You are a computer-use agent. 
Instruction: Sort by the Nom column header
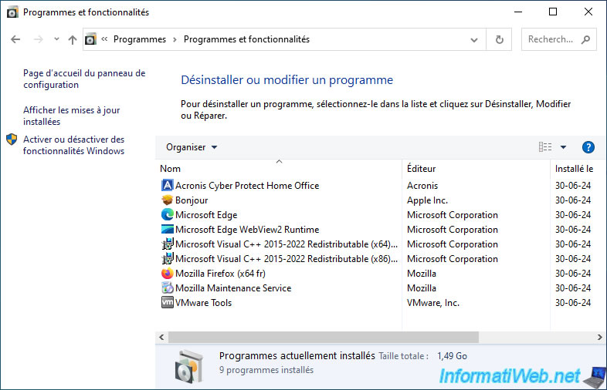tap(279, 169)
